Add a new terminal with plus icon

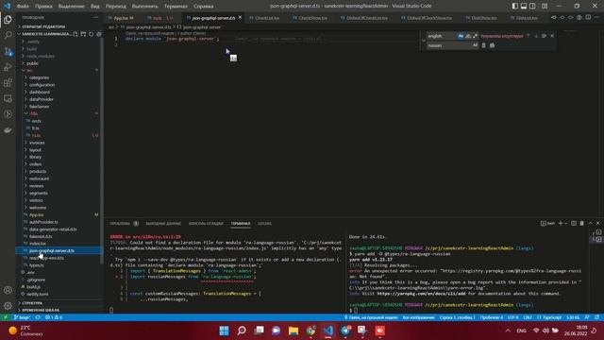point(561,223)
